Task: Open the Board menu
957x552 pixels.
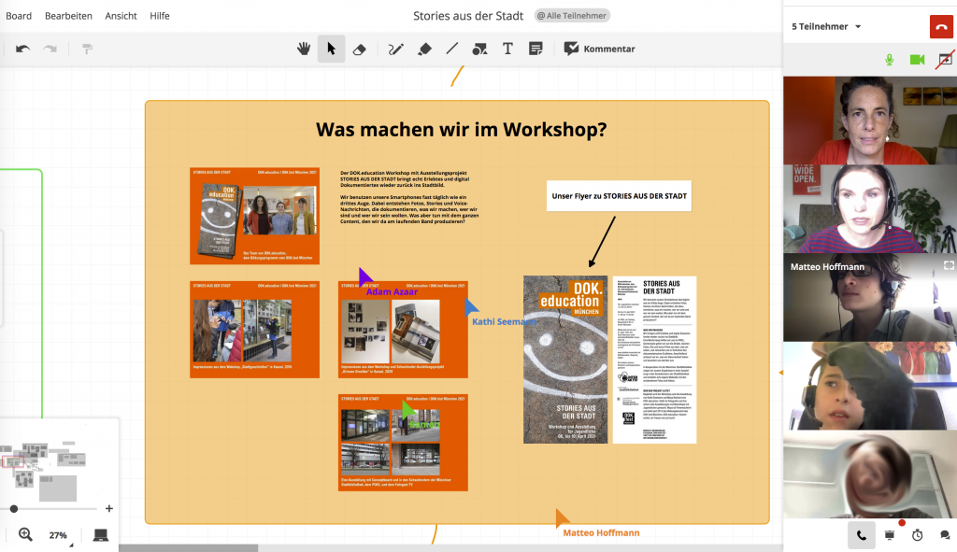Action: pyautogui.click(x=19, y=16)
